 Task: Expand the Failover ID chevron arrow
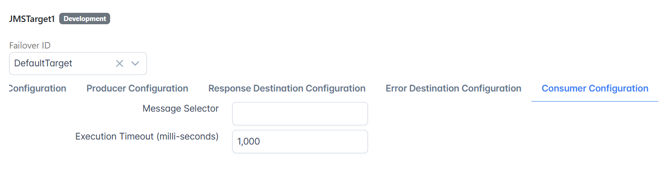pyautogui.click(x=135, y=64)
